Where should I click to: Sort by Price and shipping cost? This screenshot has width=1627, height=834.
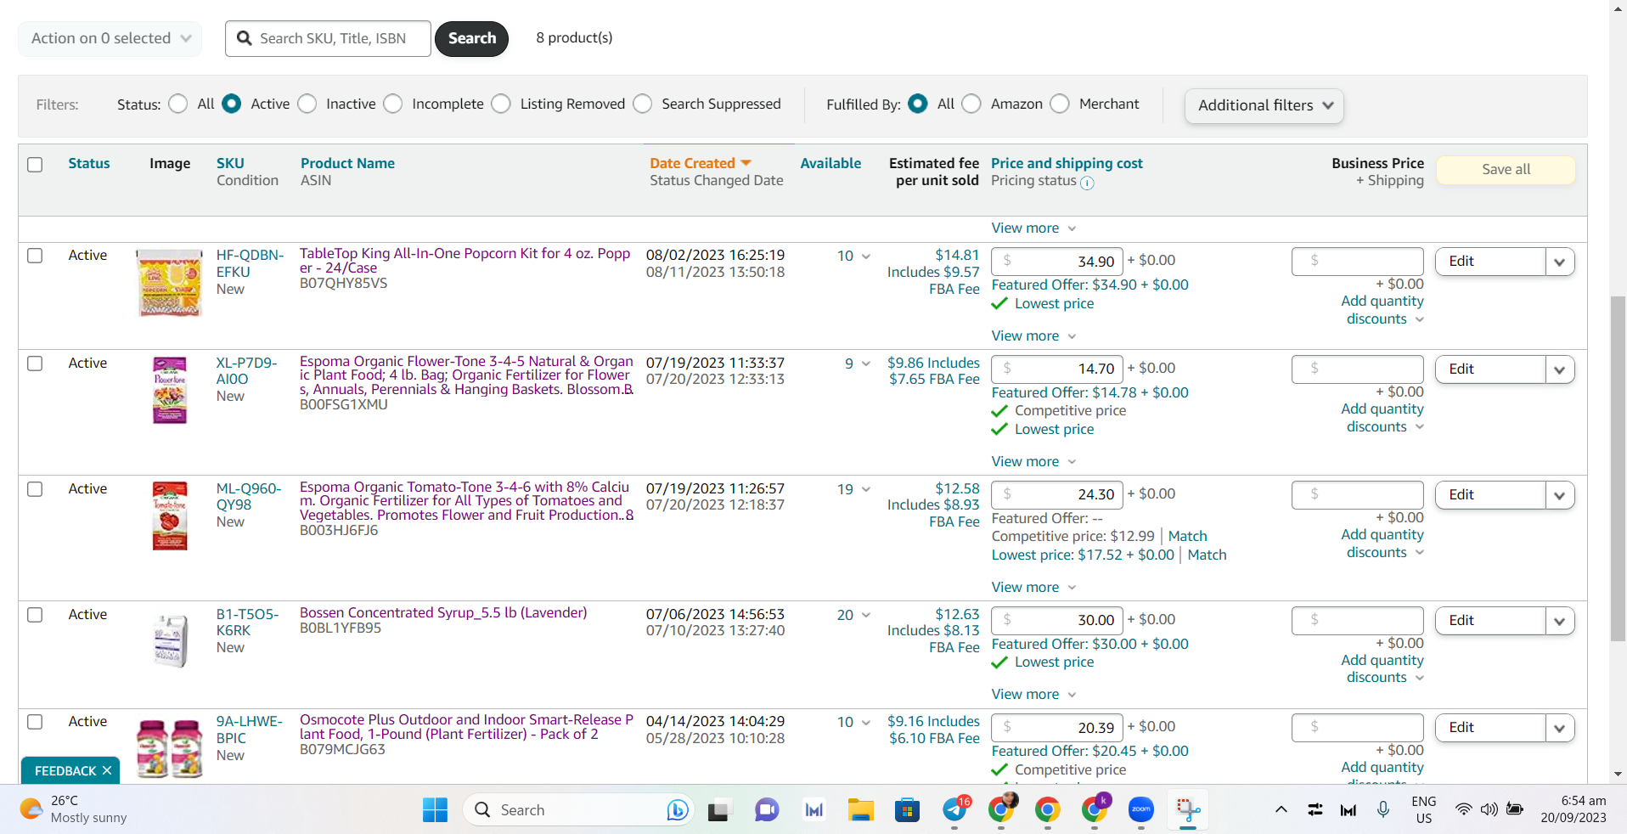1067,163
